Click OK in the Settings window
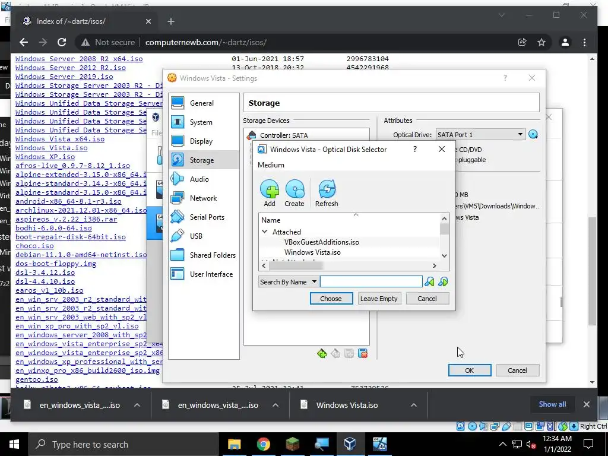Viewport: 608px width, 456px height. [x=470, y=370]
